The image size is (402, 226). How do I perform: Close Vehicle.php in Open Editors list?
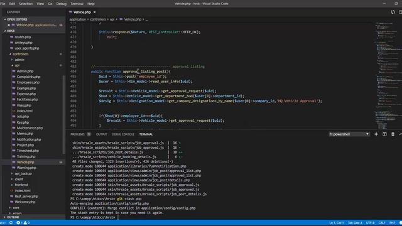(x=9, y=25)
